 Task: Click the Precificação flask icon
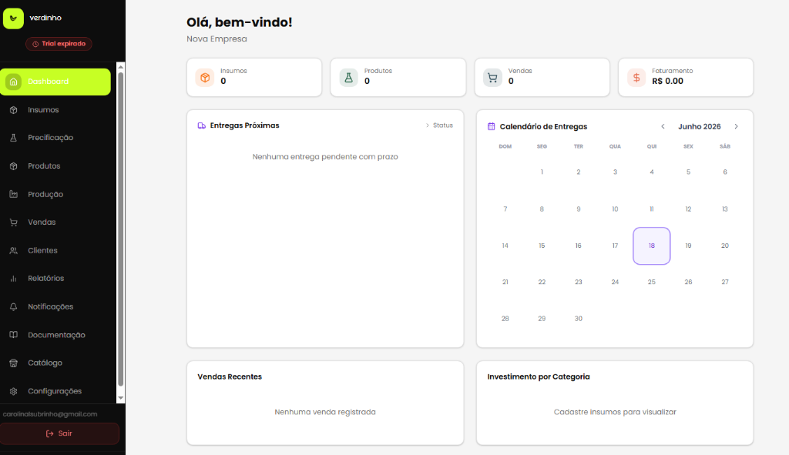click(14, 138)
